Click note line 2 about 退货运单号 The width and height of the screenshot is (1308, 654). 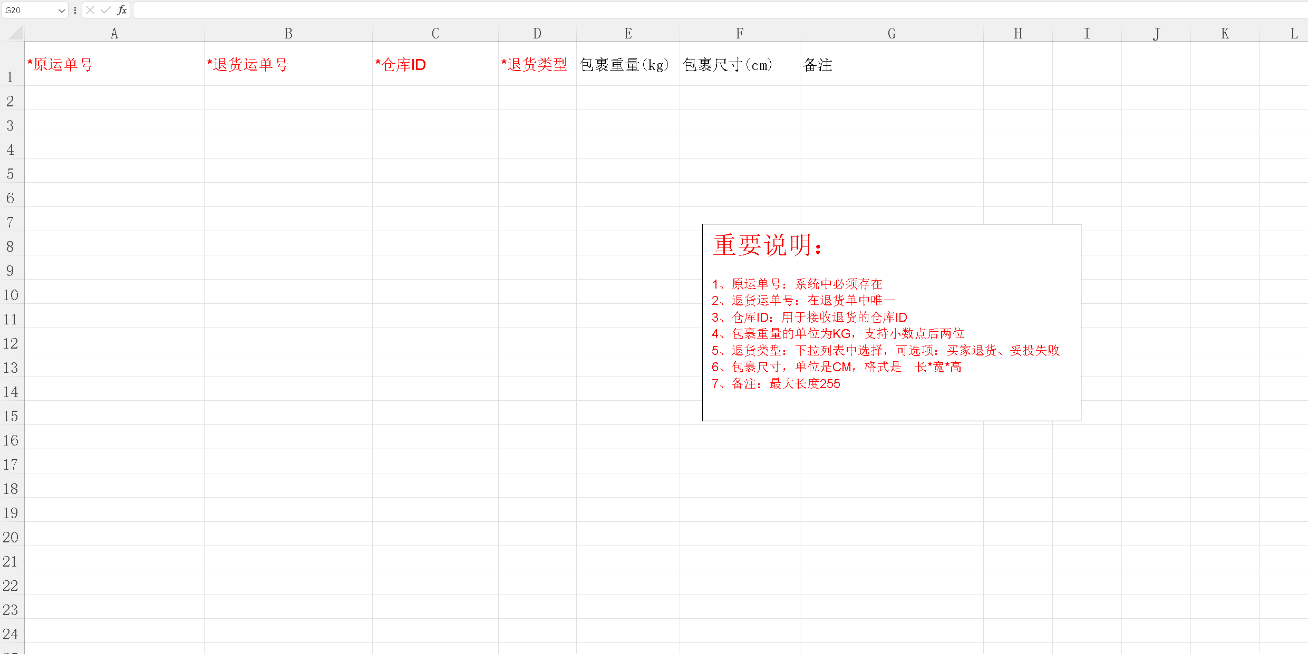coord(803,300)
